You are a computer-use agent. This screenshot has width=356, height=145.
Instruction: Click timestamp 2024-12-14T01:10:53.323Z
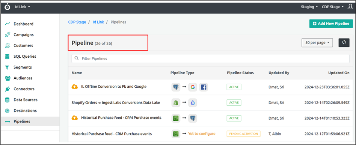click(x=327, y=118)
